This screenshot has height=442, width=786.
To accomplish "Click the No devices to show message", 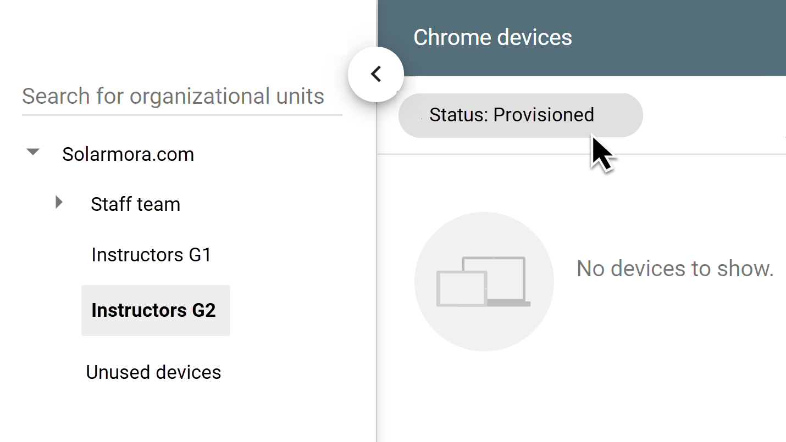I will coord(675,268).
